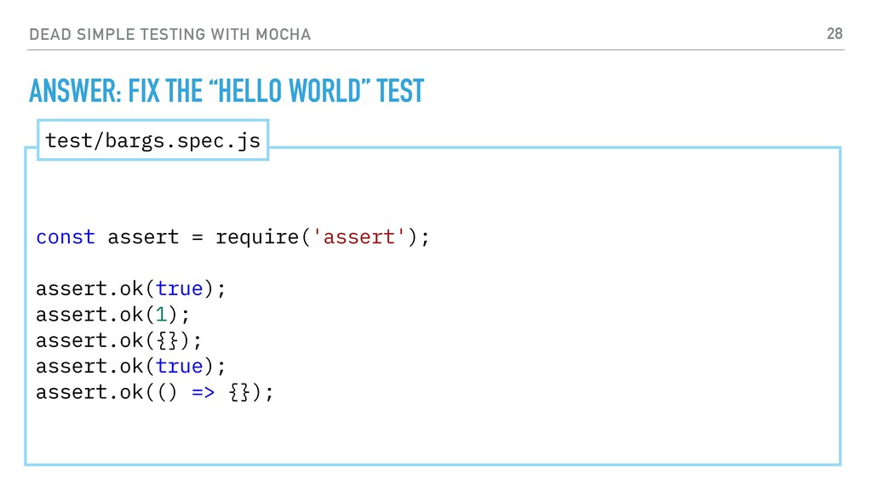Click the second assert.ok(true) line
Screen dimensions: 872x490
coord(130,366)
